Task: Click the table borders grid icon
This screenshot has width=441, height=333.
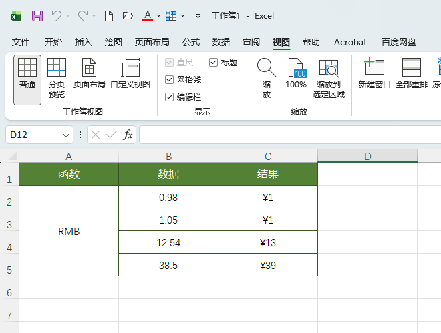Action: tap(171, 16)
